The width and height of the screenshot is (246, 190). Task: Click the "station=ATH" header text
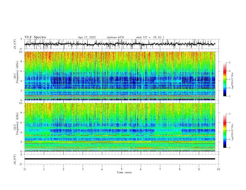[x=115, y=37]
